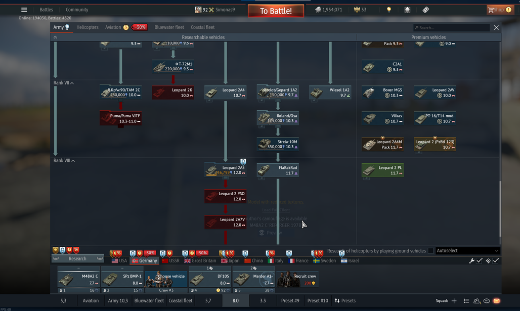Select the Ozelot/Gepard 1A2 vehicle group
The width and height of the screenshot is (520, 311).
(x=278, y=93)
